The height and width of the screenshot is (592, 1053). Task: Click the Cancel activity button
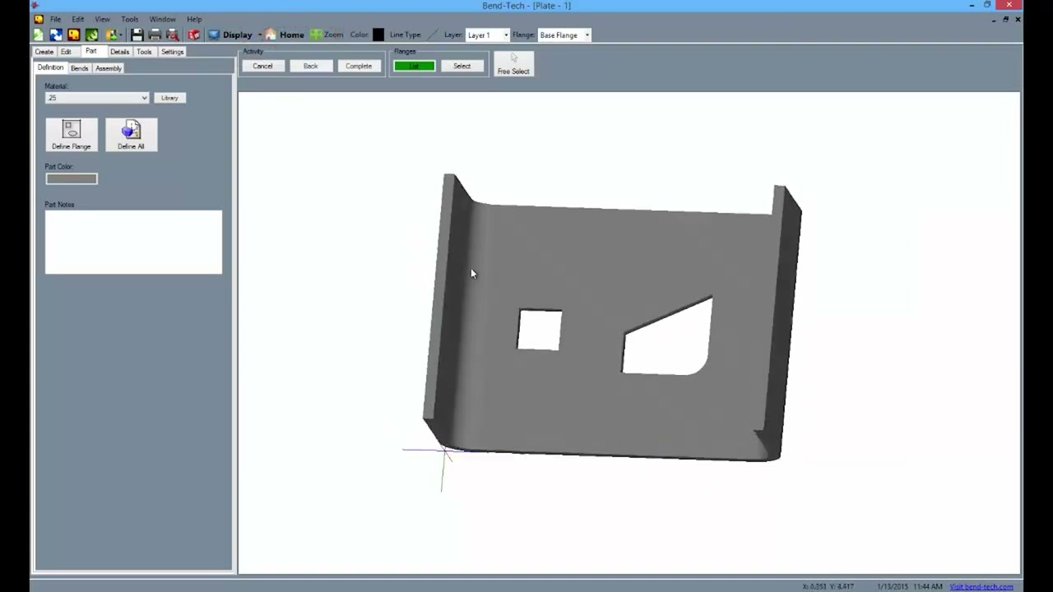coord(262,66)
